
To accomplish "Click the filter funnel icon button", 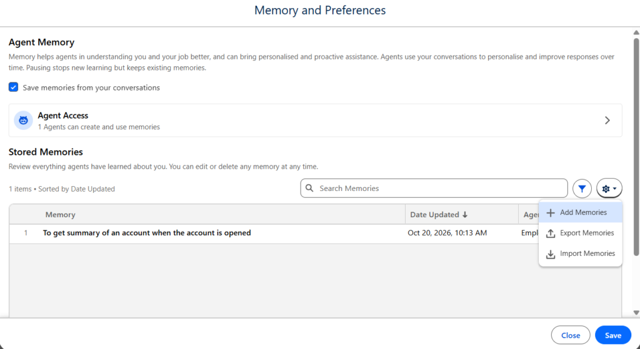I will (582, 189).
